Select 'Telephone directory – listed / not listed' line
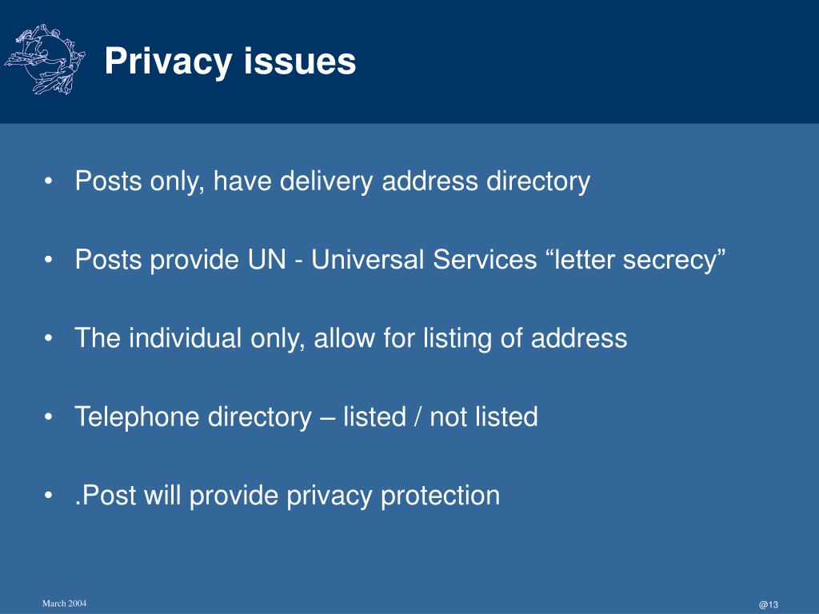The height and width of the screenshot is (614, 819). (306, 417)
